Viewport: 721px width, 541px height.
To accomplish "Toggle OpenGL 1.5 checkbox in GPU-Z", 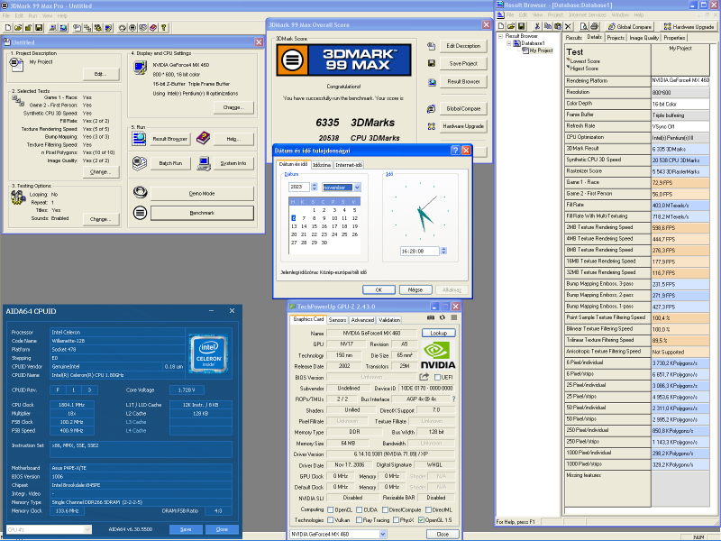I will (421, 520).
